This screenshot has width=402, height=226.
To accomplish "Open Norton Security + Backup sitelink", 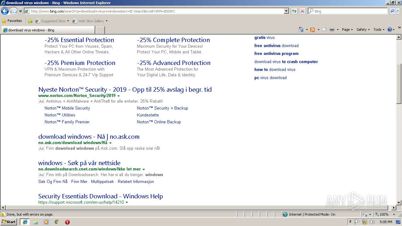I will coord(162,108).
